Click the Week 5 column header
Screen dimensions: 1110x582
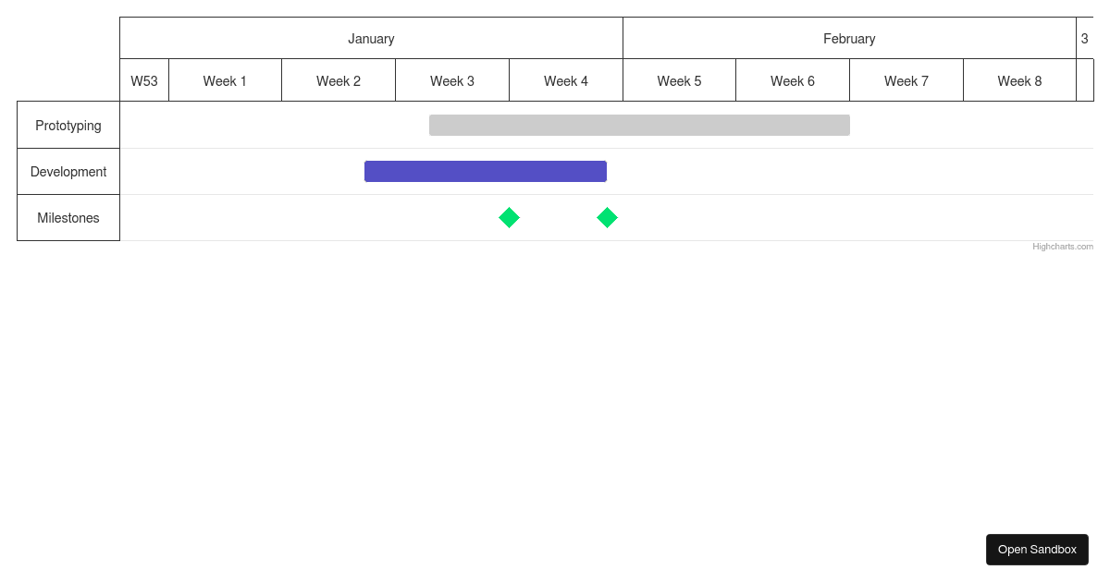(679, 81)
